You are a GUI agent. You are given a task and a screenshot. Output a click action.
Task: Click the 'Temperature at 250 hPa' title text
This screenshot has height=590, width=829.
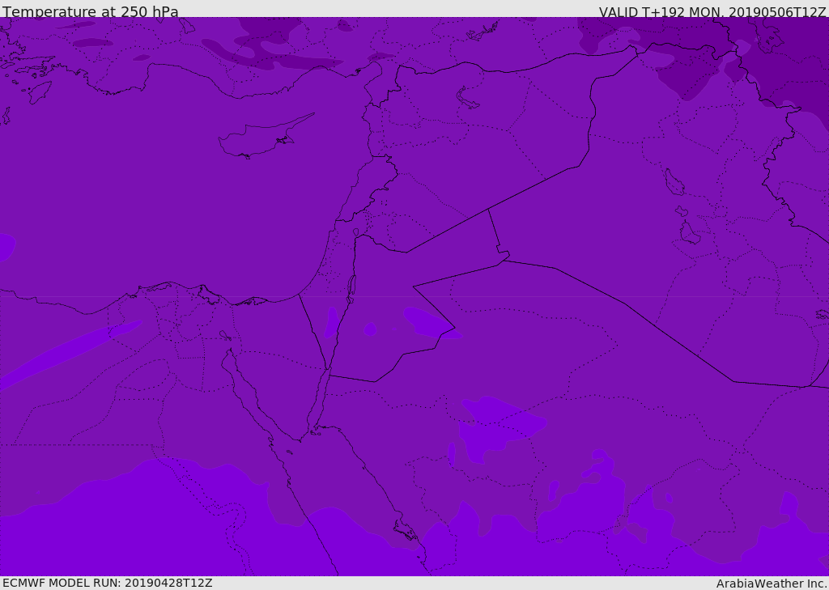91,11
